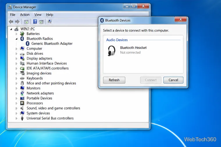
Task: Expand the Monitors node arrow
Action: (x=16, y=88)
